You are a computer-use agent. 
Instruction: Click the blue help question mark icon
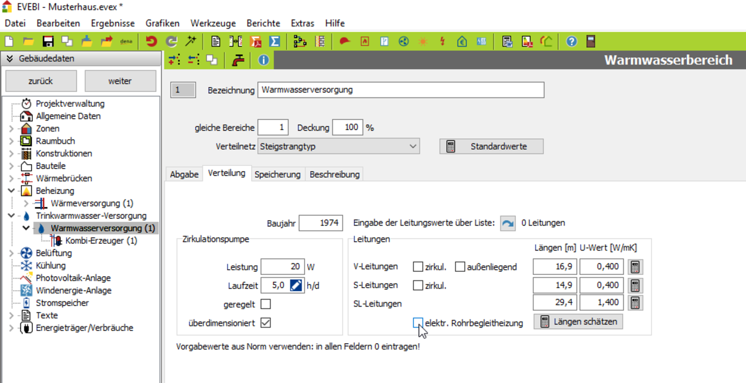pos(571,42)
